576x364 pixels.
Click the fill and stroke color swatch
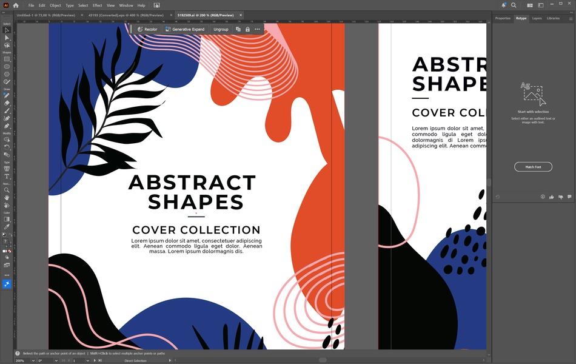7,243
